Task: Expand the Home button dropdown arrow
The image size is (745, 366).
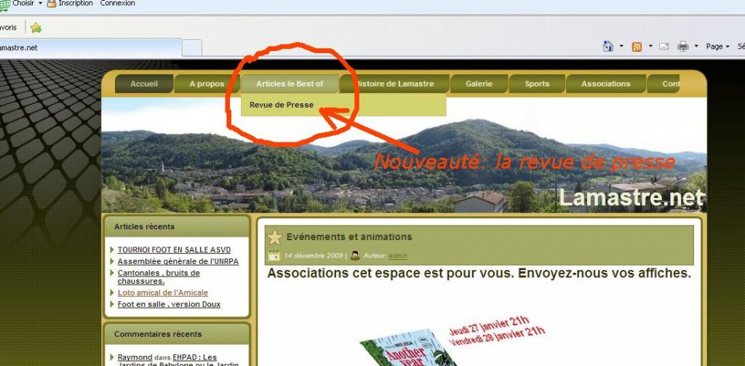Action: (621, 47)
